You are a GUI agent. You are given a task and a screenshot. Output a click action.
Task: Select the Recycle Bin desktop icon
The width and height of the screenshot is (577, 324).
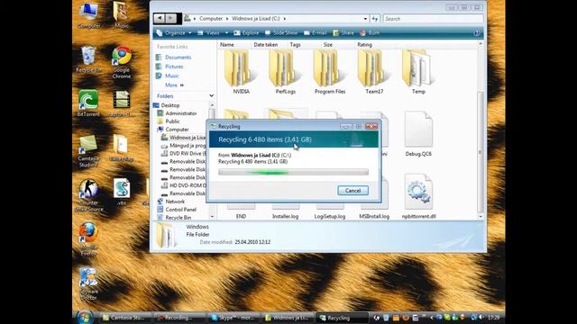click(88, 58)
